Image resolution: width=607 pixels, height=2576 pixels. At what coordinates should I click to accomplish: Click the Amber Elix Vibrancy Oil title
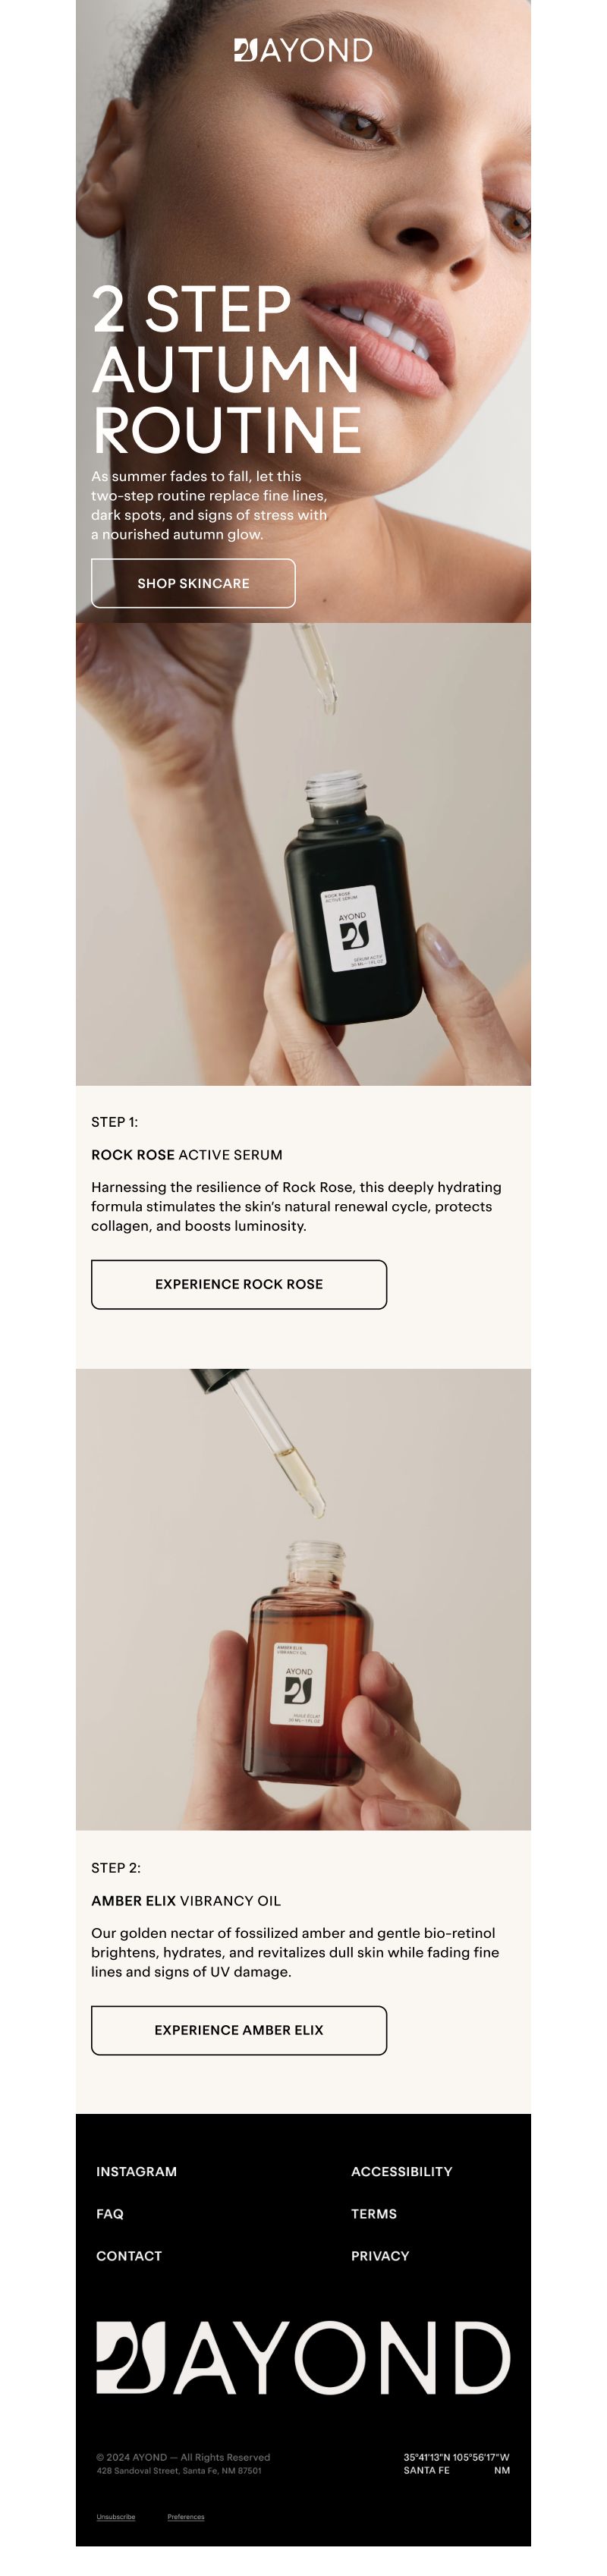pos(186,1900)
